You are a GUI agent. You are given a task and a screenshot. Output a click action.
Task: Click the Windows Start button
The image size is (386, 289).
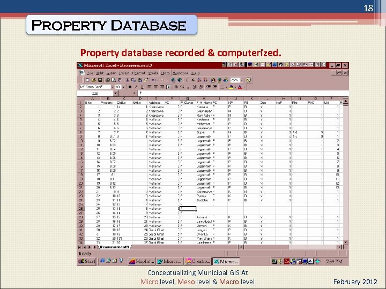click(87, 262)
